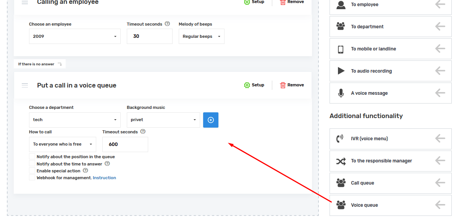Click Setup on voice queue block
Image resolution: width=459 pixels, height=222 pixels.
(254, 85)
